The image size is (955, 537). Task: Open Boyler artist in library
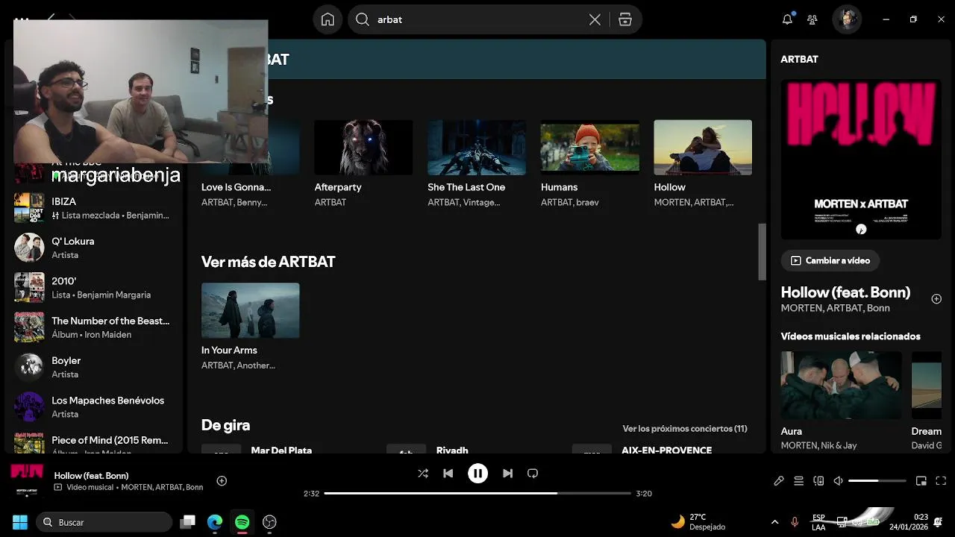(x=94, y=367)
